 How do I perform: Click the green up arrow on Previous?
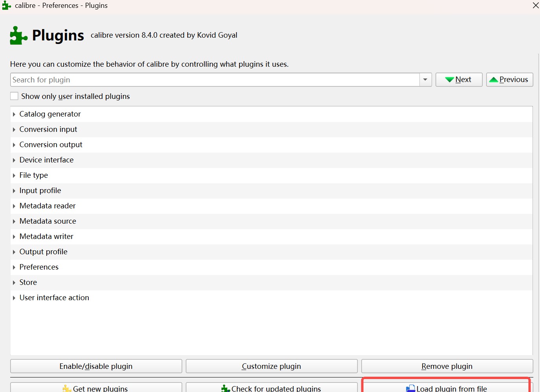click(494, 80)
